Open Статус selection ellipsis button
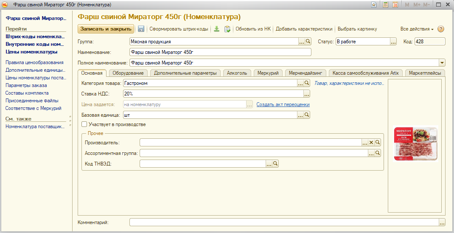454x233 pixels. [x=393, y=42]
